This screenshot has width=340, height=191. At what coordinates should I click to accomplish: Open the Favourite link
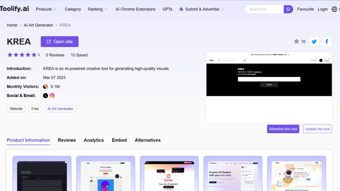[x=305, y=9]
